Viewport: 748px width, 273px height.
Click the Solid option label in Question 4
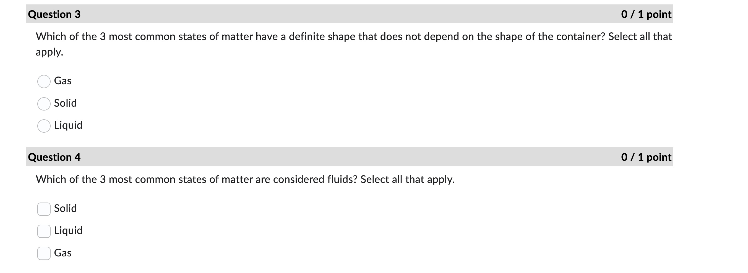(65, 208)
